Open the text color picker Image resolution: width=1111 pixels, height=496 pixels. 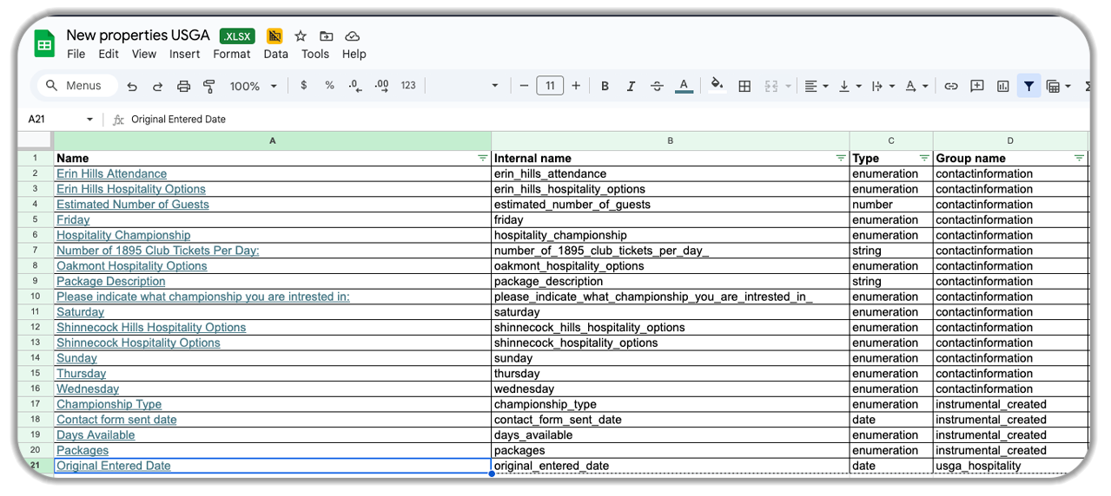coord(684,86)
